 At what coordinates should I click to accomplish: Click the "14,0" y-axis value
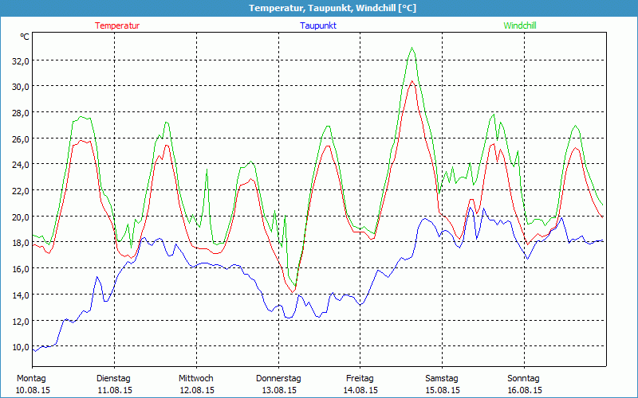(20, 295)
